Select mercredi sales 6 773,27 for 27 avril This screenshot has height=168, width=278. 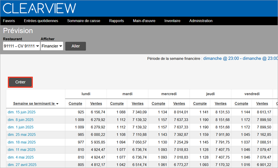pos(181,165)
